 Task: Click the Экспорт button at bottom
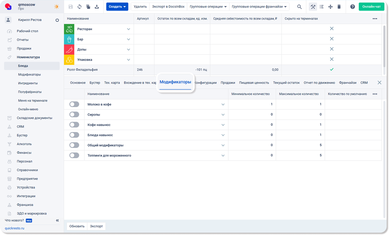(96, 226)
